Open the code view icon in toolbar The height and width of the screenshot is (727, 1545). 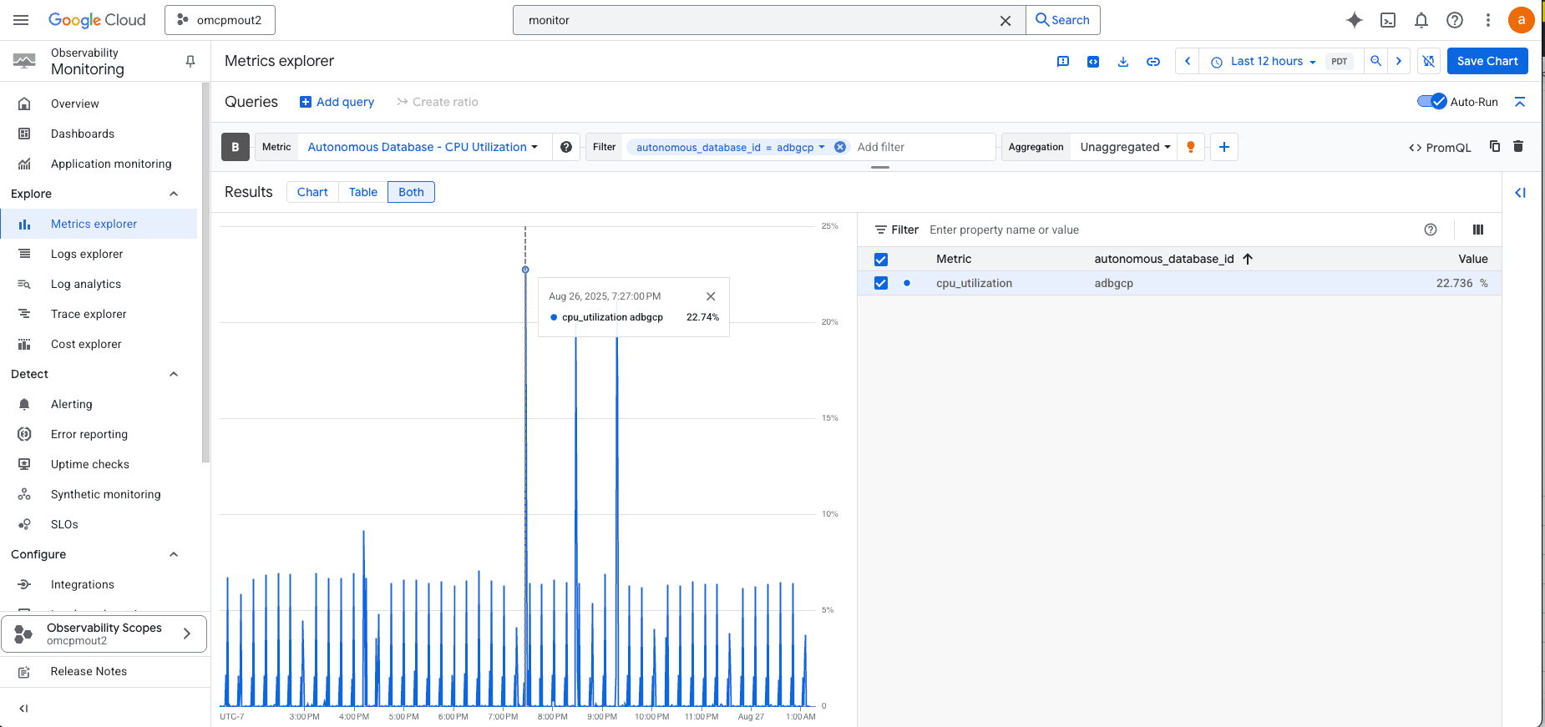pos(1093,61)
